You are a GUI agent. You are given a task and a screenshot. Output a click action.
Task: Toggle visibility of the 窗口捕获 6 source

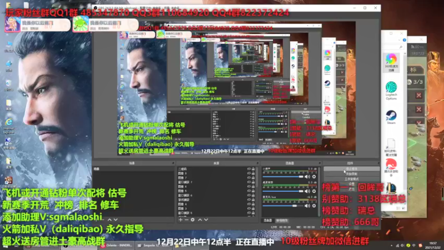(x=249, y=196)
